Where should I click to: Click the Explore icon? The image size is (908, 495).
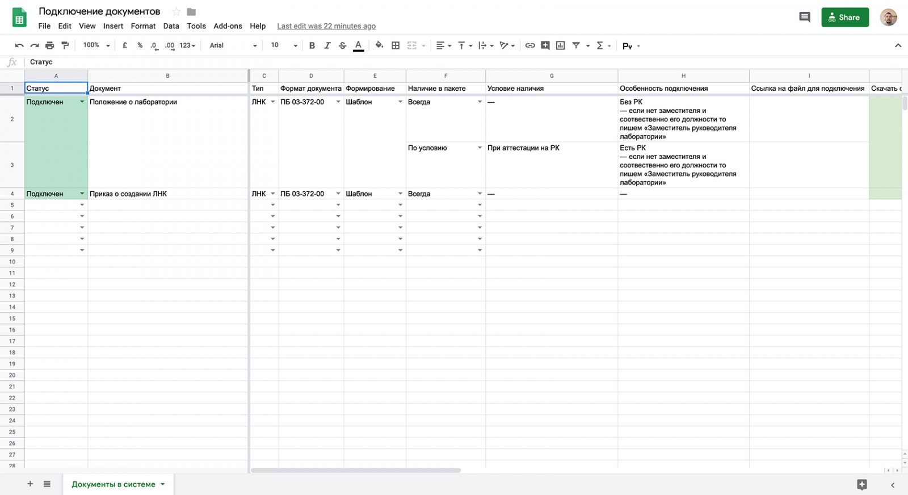pyautogui.click(x=862, y=484)
